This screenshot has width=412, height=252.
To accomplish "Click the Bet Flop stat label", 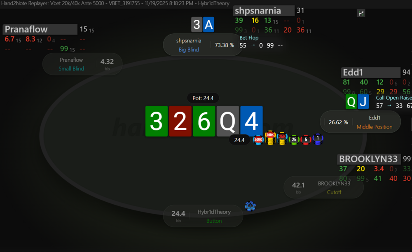I will [x=249, y=38].
